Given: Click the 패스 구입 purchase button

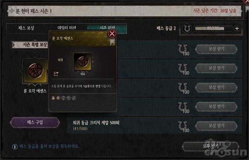Looking at the screenshot, I should click(x=35, y=122).
